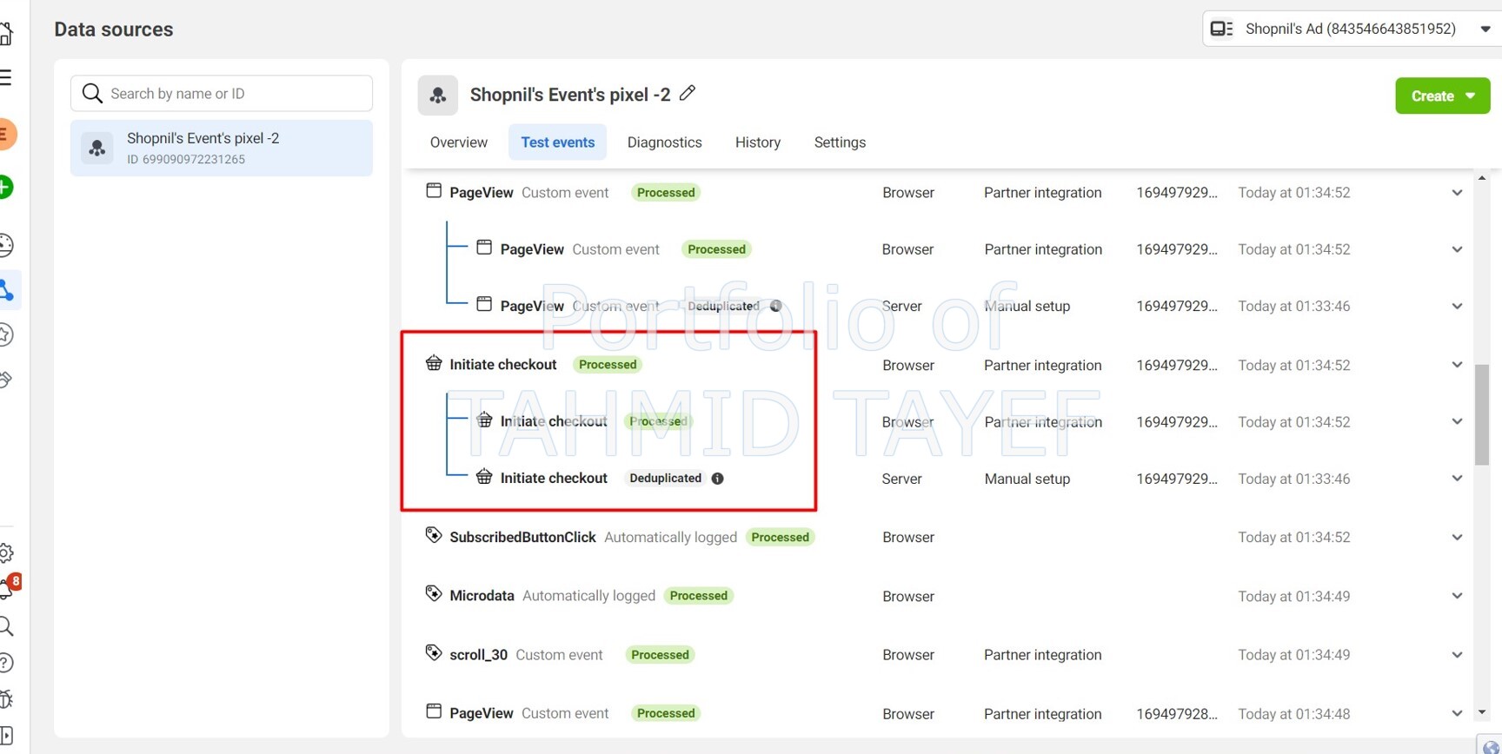Click the Processed badge on SubscribedButtonClick
Screen dimensions: 1502x754
pyautogui.click(x=780, y=538)
